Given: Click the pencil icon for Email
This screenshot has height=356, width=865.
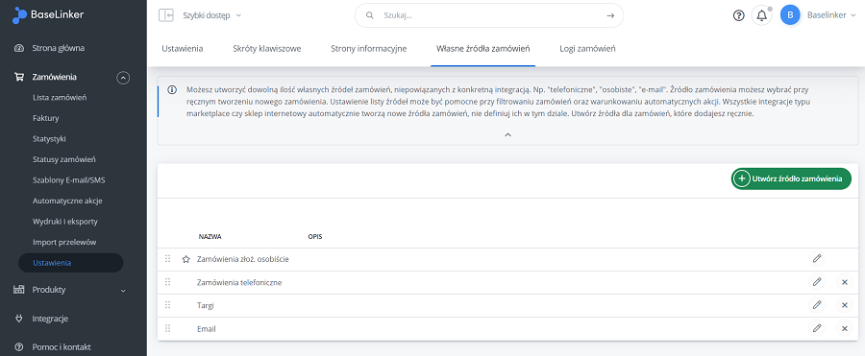Looking at the screenshot, I should [x=817, y=328].
